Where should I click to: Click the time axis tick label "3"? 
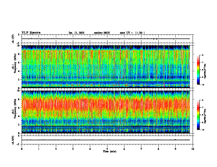(73, 149)
